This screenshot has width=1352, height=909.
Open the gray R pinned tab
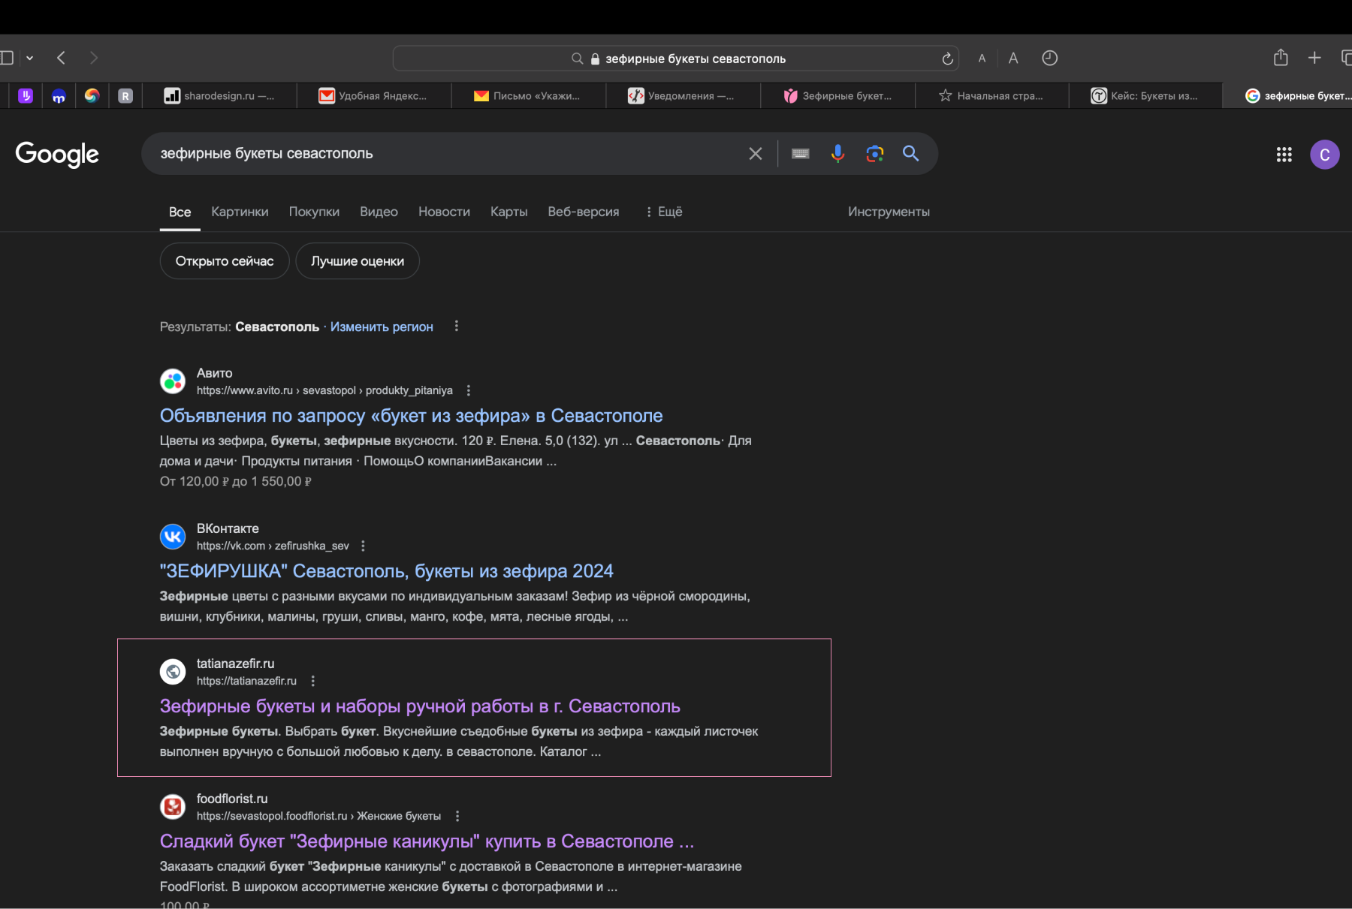[x=125, y=95]
